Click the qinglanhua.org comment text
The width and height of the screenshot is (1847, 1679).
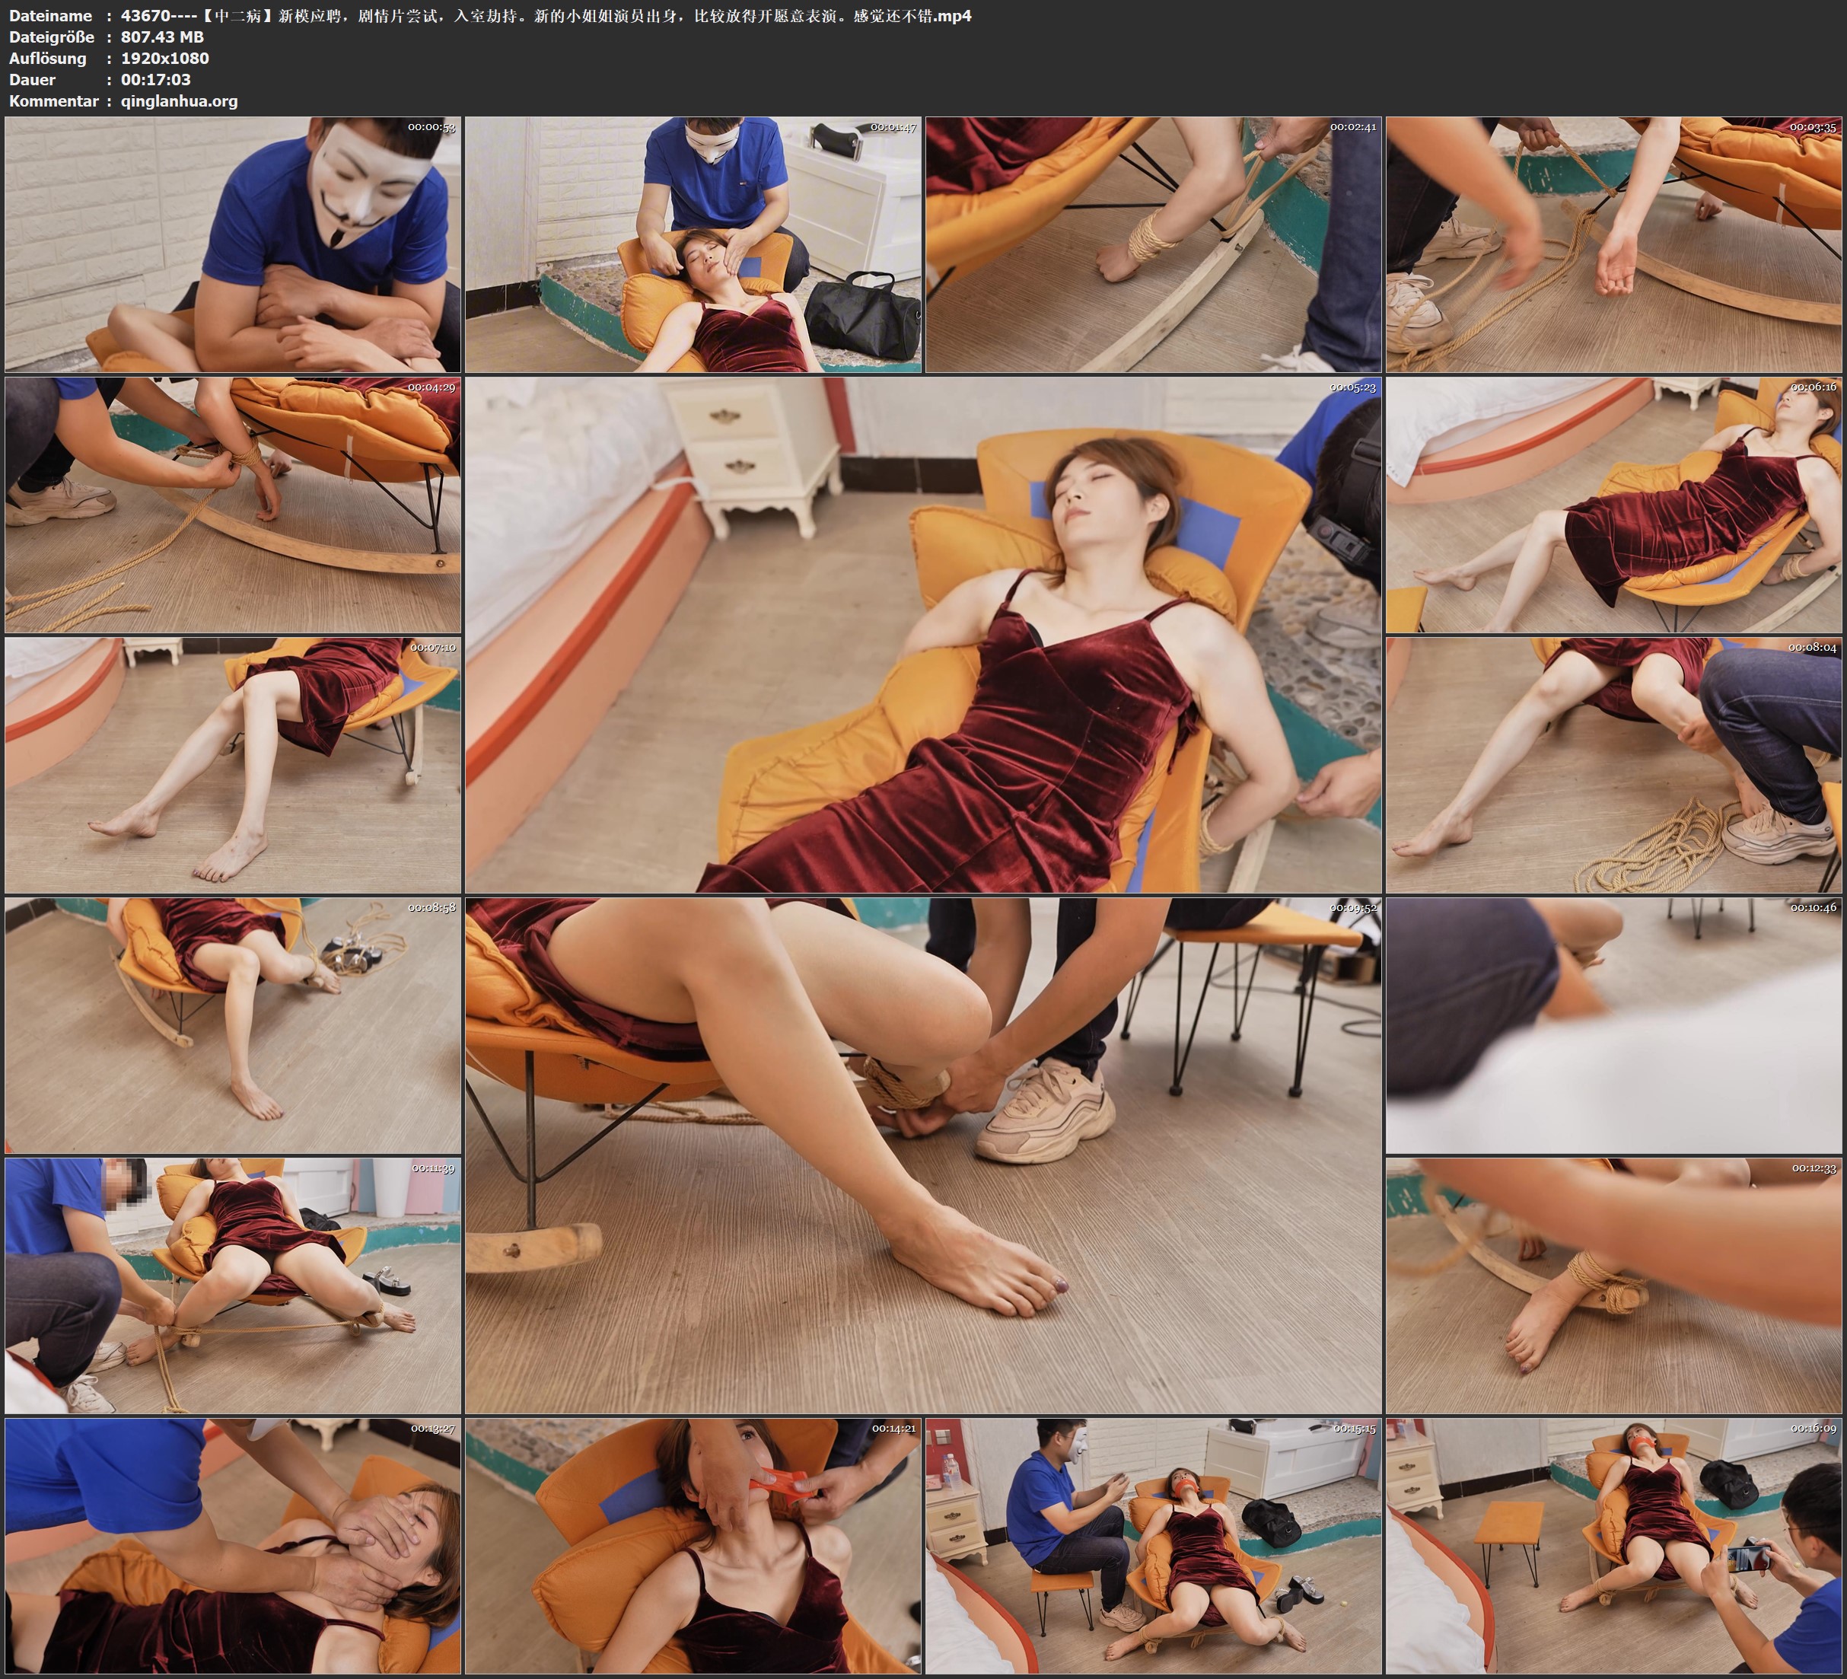tap(179, 100)
